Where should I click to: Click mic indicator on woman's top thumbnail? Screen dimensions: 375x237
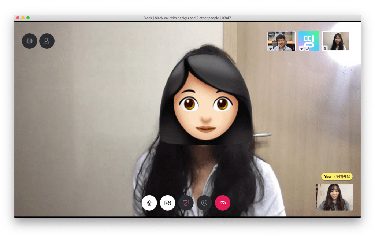(325, 48)
